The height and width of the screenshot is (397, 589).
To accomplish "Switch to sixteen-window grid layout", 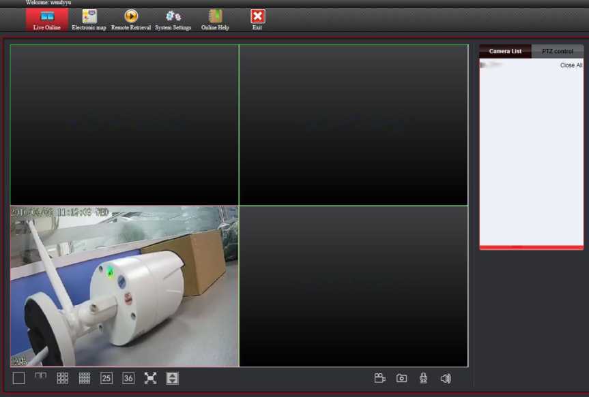I will pos(85,379).
